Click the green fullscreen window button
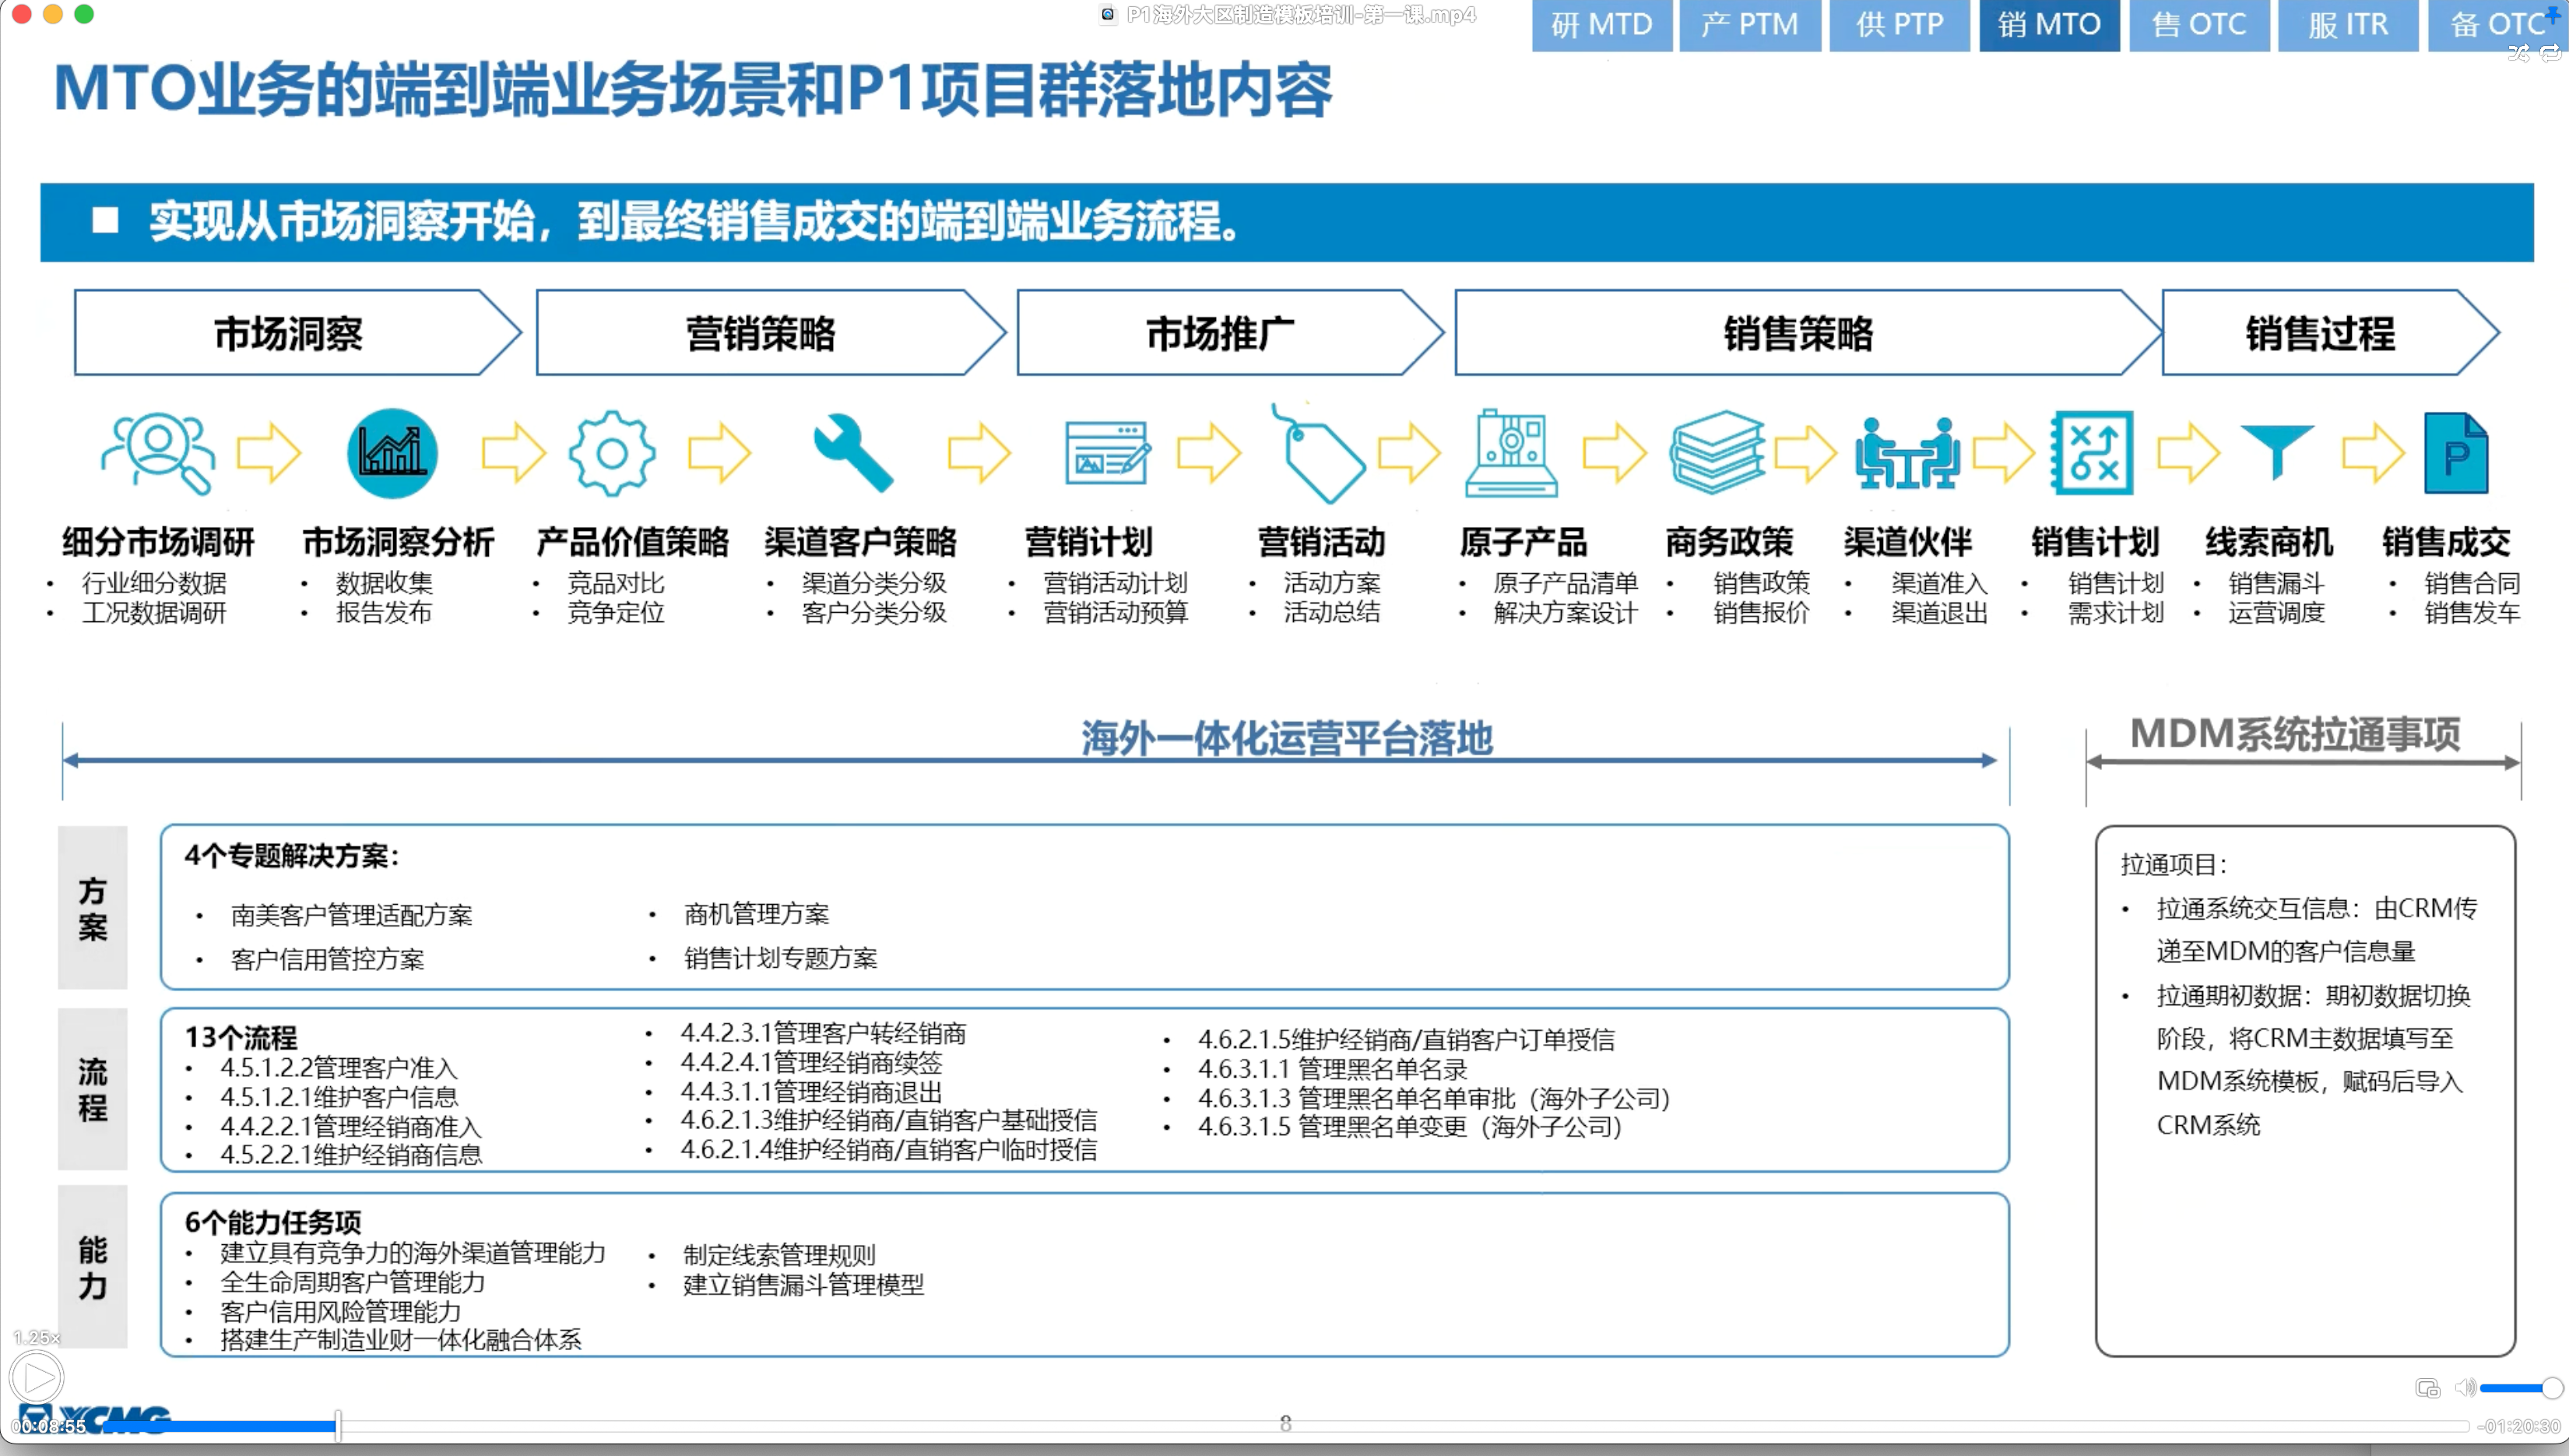 coord(85,14)
